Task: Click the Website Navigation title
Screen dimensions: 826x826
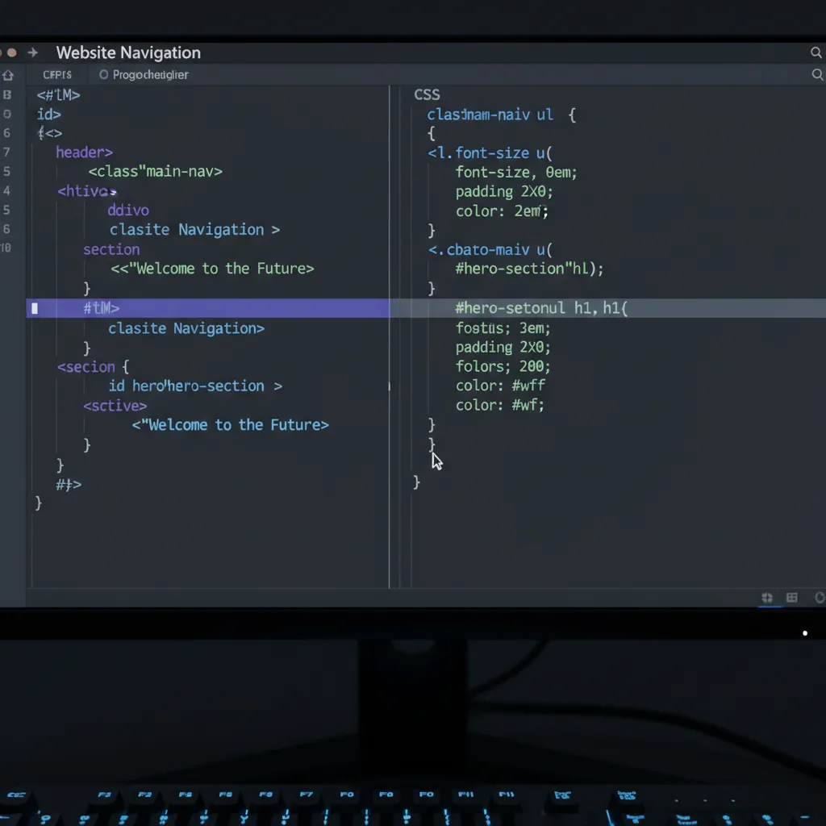Action: 128,53
